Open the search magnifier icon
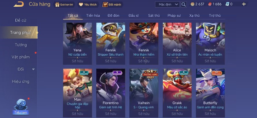This screenshot has width=257, height=118. 184,4
